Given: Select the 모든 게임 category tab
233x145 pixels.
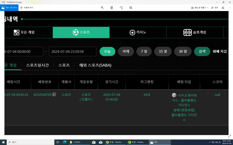Looking at the screenshot, I should pos(28,32).
